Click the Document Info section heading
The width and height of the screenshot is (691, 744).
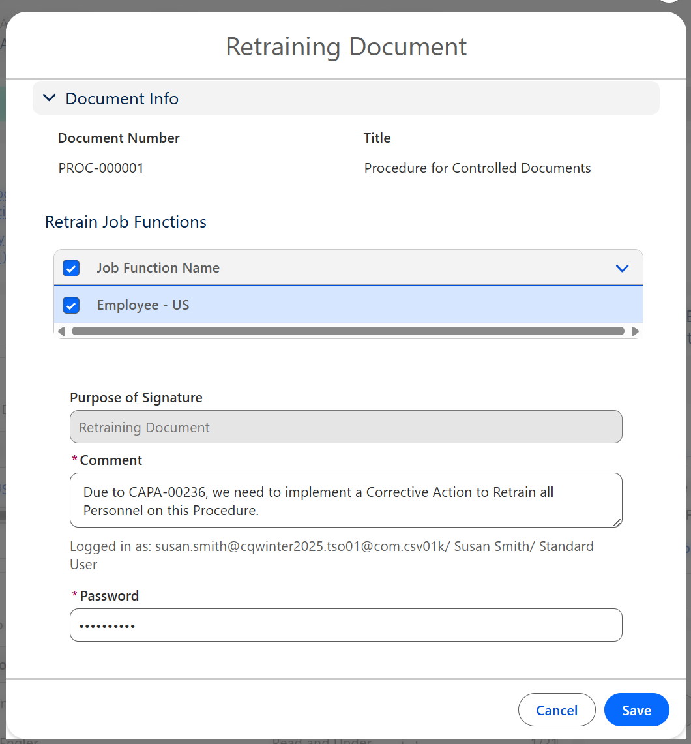[122, 98]
